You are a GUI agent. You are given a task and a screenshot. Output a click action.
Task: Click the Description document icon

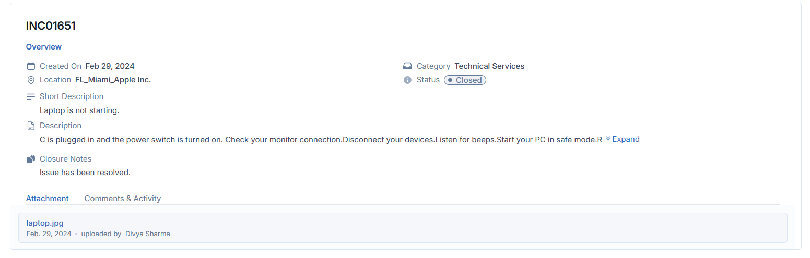(31, 126)
